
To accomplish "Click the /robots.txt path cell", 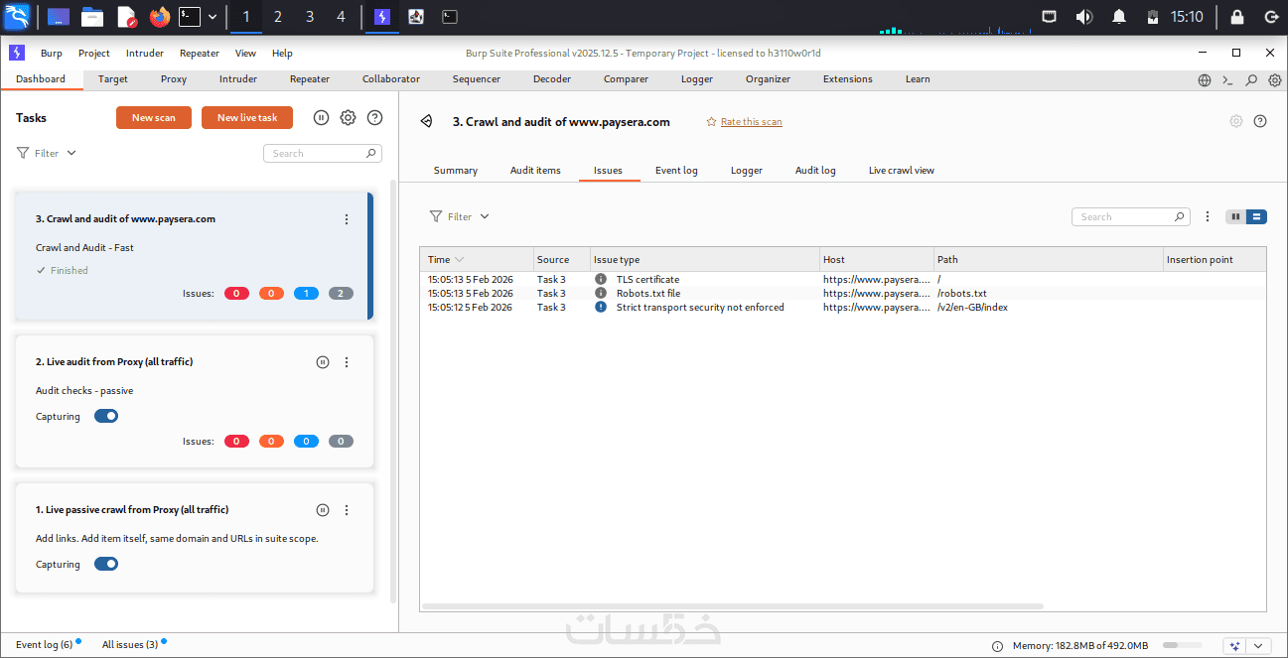I will [x=1049, y=294].
